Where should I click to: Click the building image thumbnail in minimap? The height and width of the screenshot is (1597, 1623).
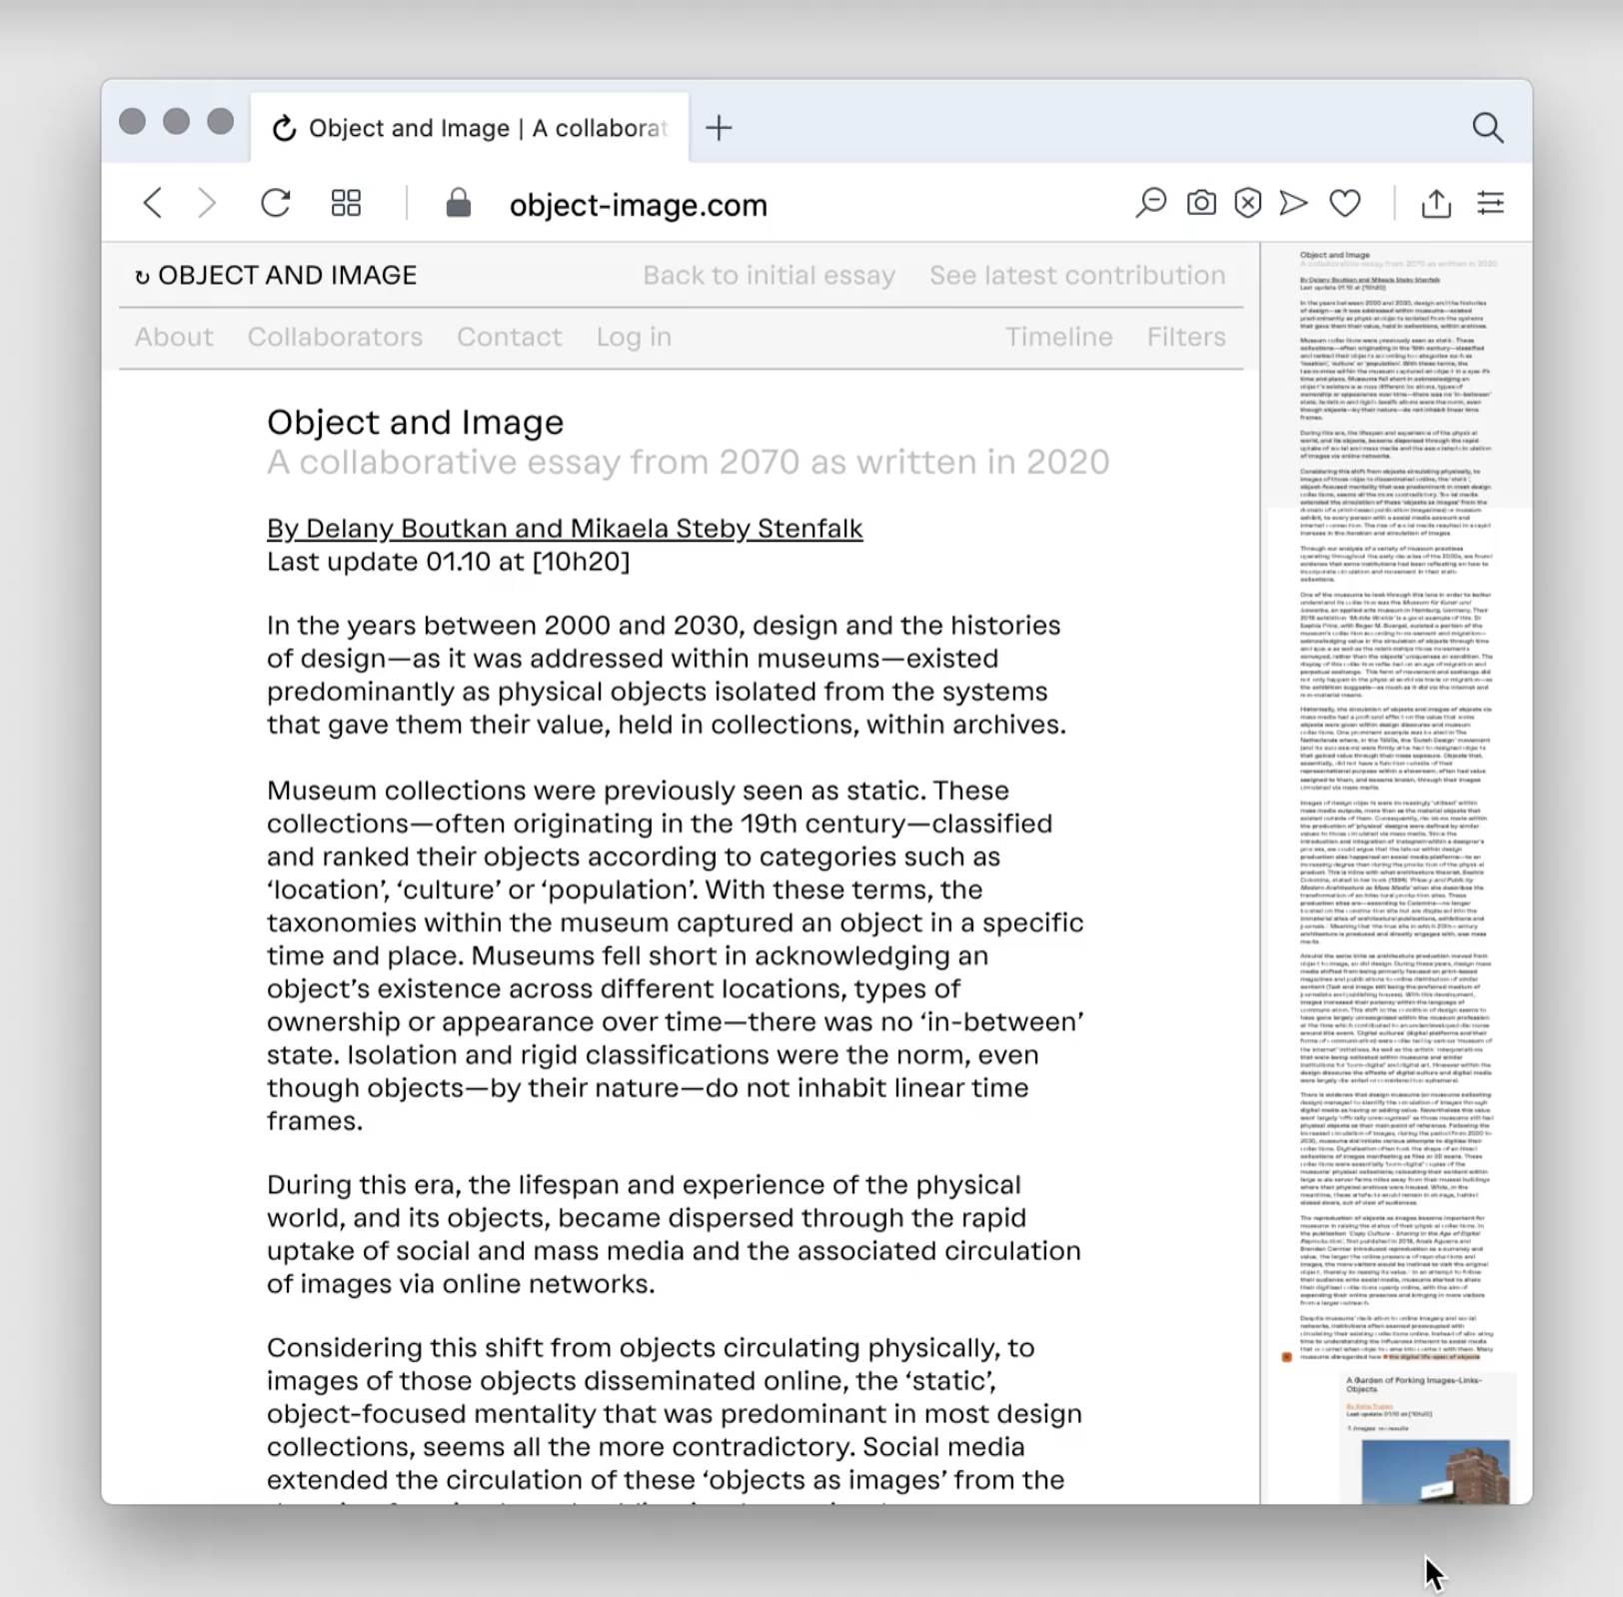tap(1435, 1471)
